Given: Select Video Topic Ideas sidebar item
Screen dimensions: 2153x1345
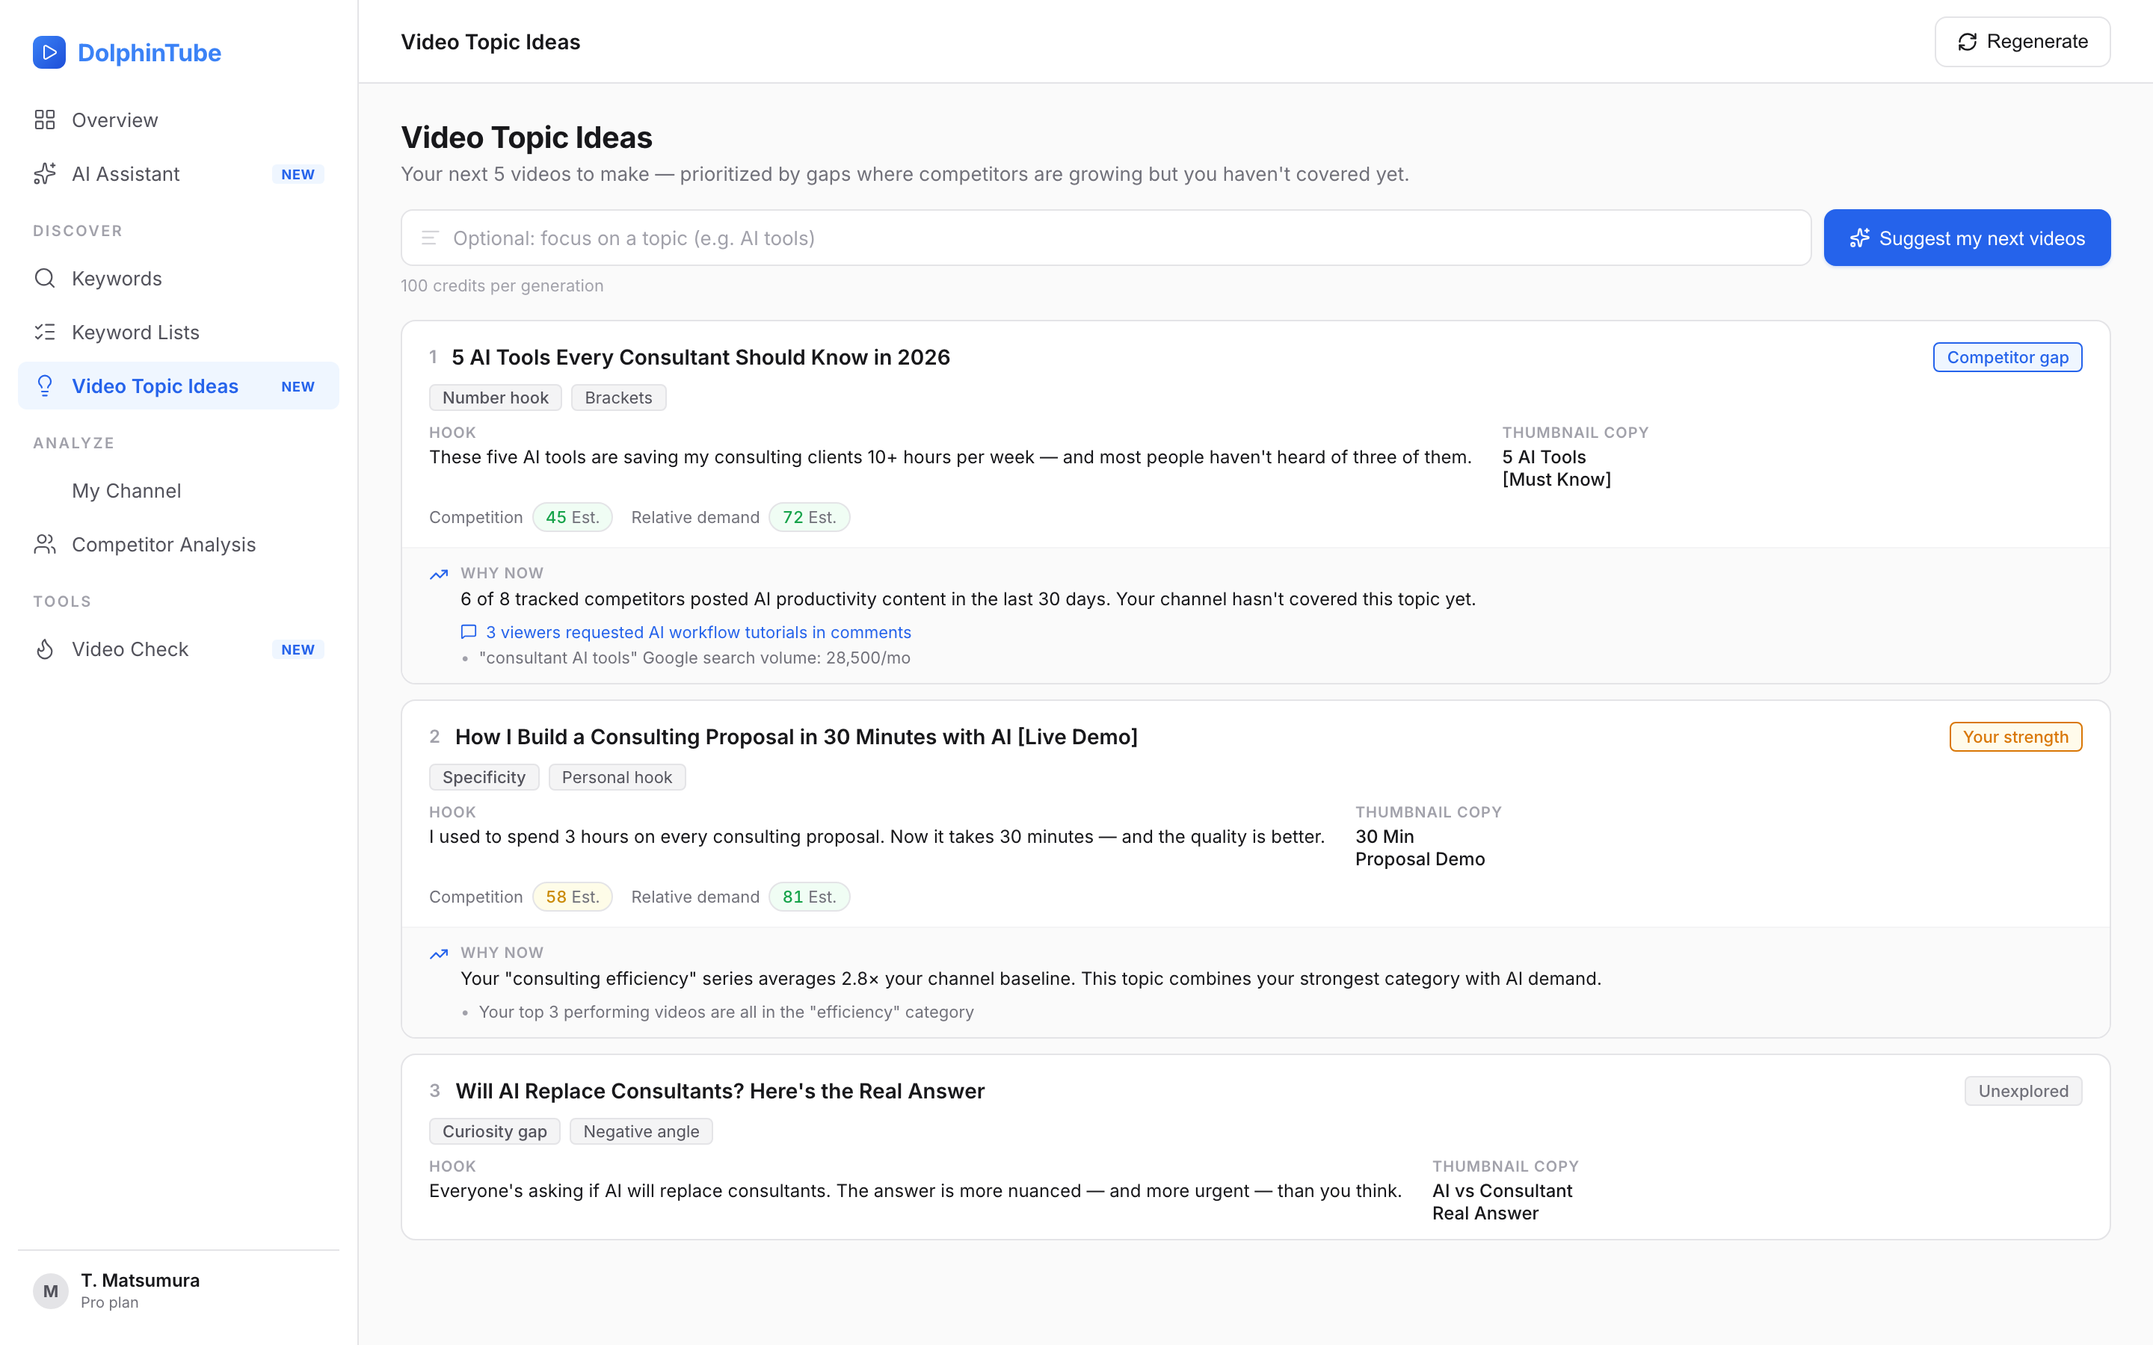Looking at the screenshot, I should tap(178, 386).
